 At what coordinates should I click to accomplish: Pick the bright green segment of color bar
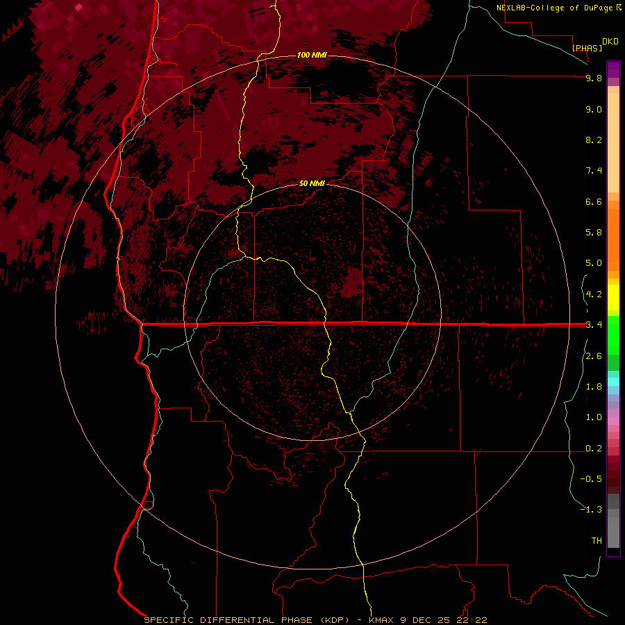(x=613, y=335)
